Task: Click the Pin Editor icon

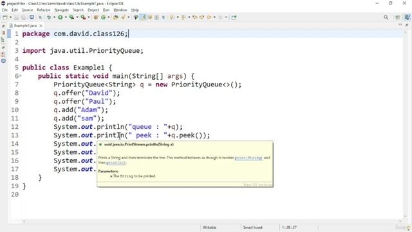Action: click(x=234, y=17)
